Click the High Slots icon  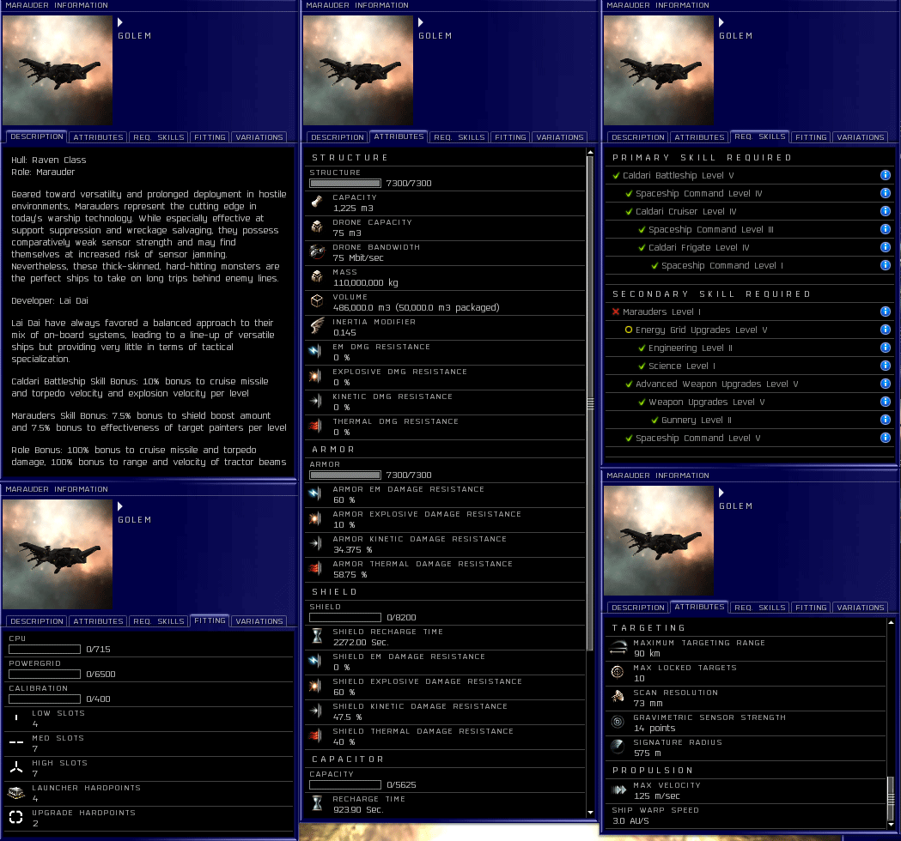[16, 767]
